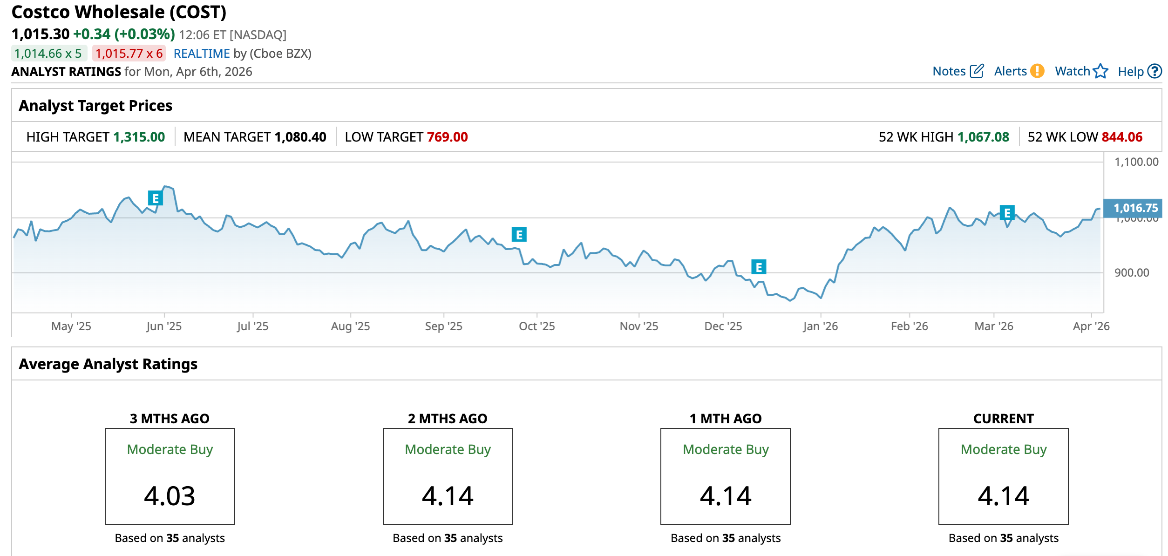Click the earnings E marker near Mar '26

(x=1007, y=213)
